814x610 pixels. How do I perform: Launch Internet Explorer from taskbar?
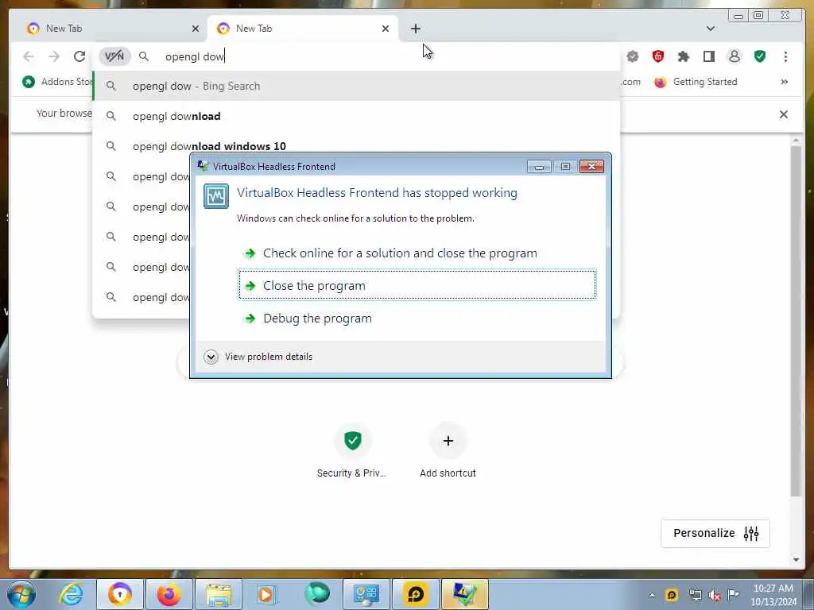(x=71, y=594)
